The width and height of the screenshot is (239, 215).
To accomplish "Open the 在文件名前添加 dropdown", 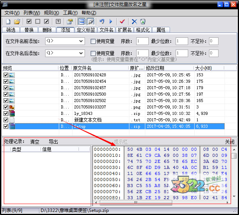I will pyautogui.click(x=81, y=41).
